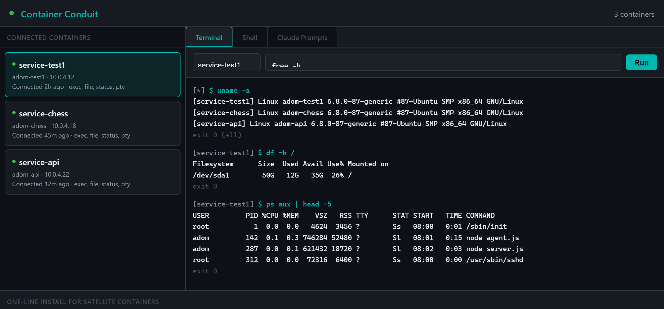Click the 'ps aux | head -5' command line
Image resolution: width=664 pixels, height=309 pixels.
tap(262, 204)
